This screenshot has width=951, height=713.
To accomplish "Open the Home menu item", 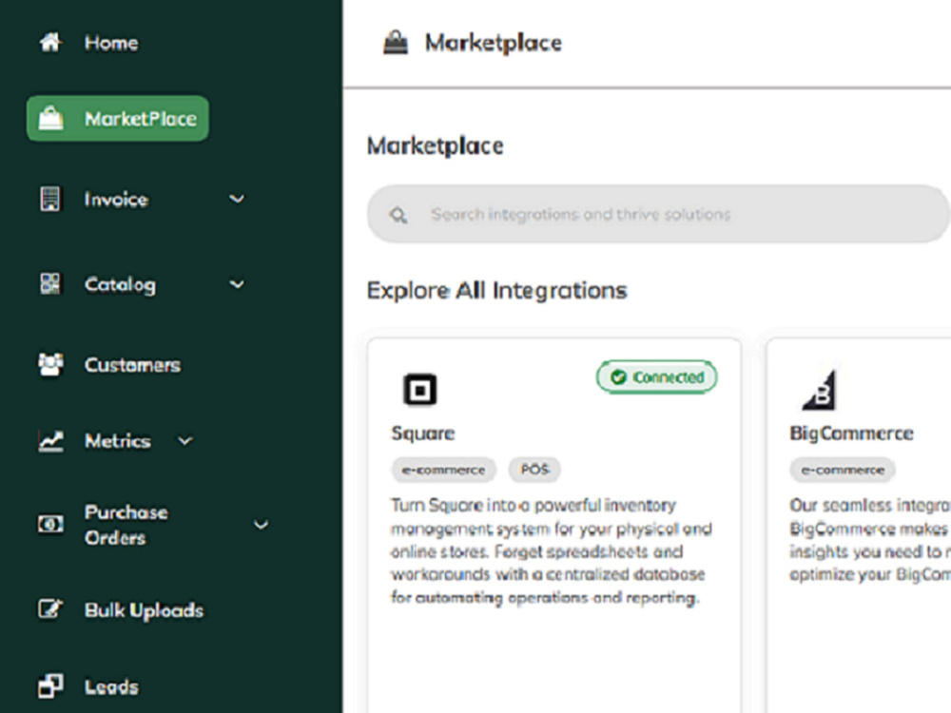I will [111, 43].
